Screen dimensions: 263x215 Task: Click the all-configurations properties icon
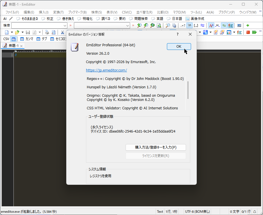tap(222, 32)
